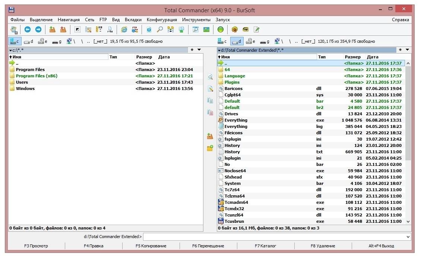Click the Unpack files toolbar icon
Viewport: 421px width, 260px height.
[x=63, y=29]
